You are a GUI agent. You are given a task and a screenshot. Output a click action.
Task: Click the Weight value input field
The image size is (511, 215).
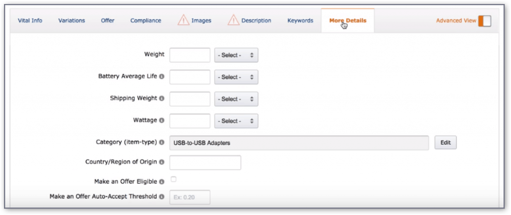[190, 55]
